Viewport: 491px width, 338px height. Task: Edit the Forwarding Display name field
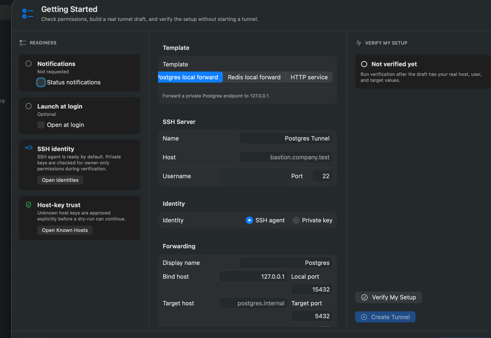[x=286, y=263]
